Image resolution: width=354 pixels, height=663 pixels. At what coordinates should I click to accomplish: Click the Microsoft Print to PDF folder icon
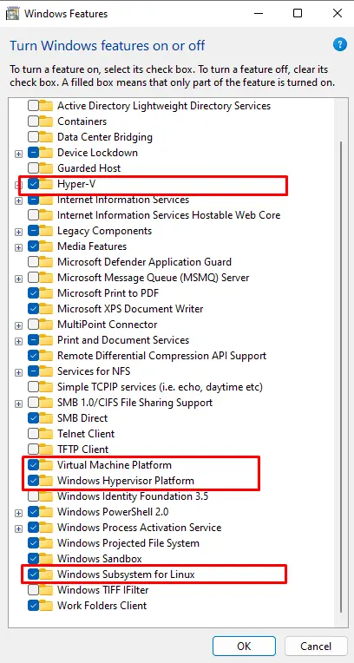point(46,293)
